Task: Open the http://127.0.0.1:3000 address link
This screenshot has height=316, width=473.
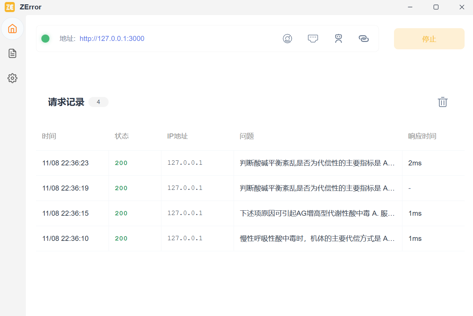Action: click(x=112, y=39)
